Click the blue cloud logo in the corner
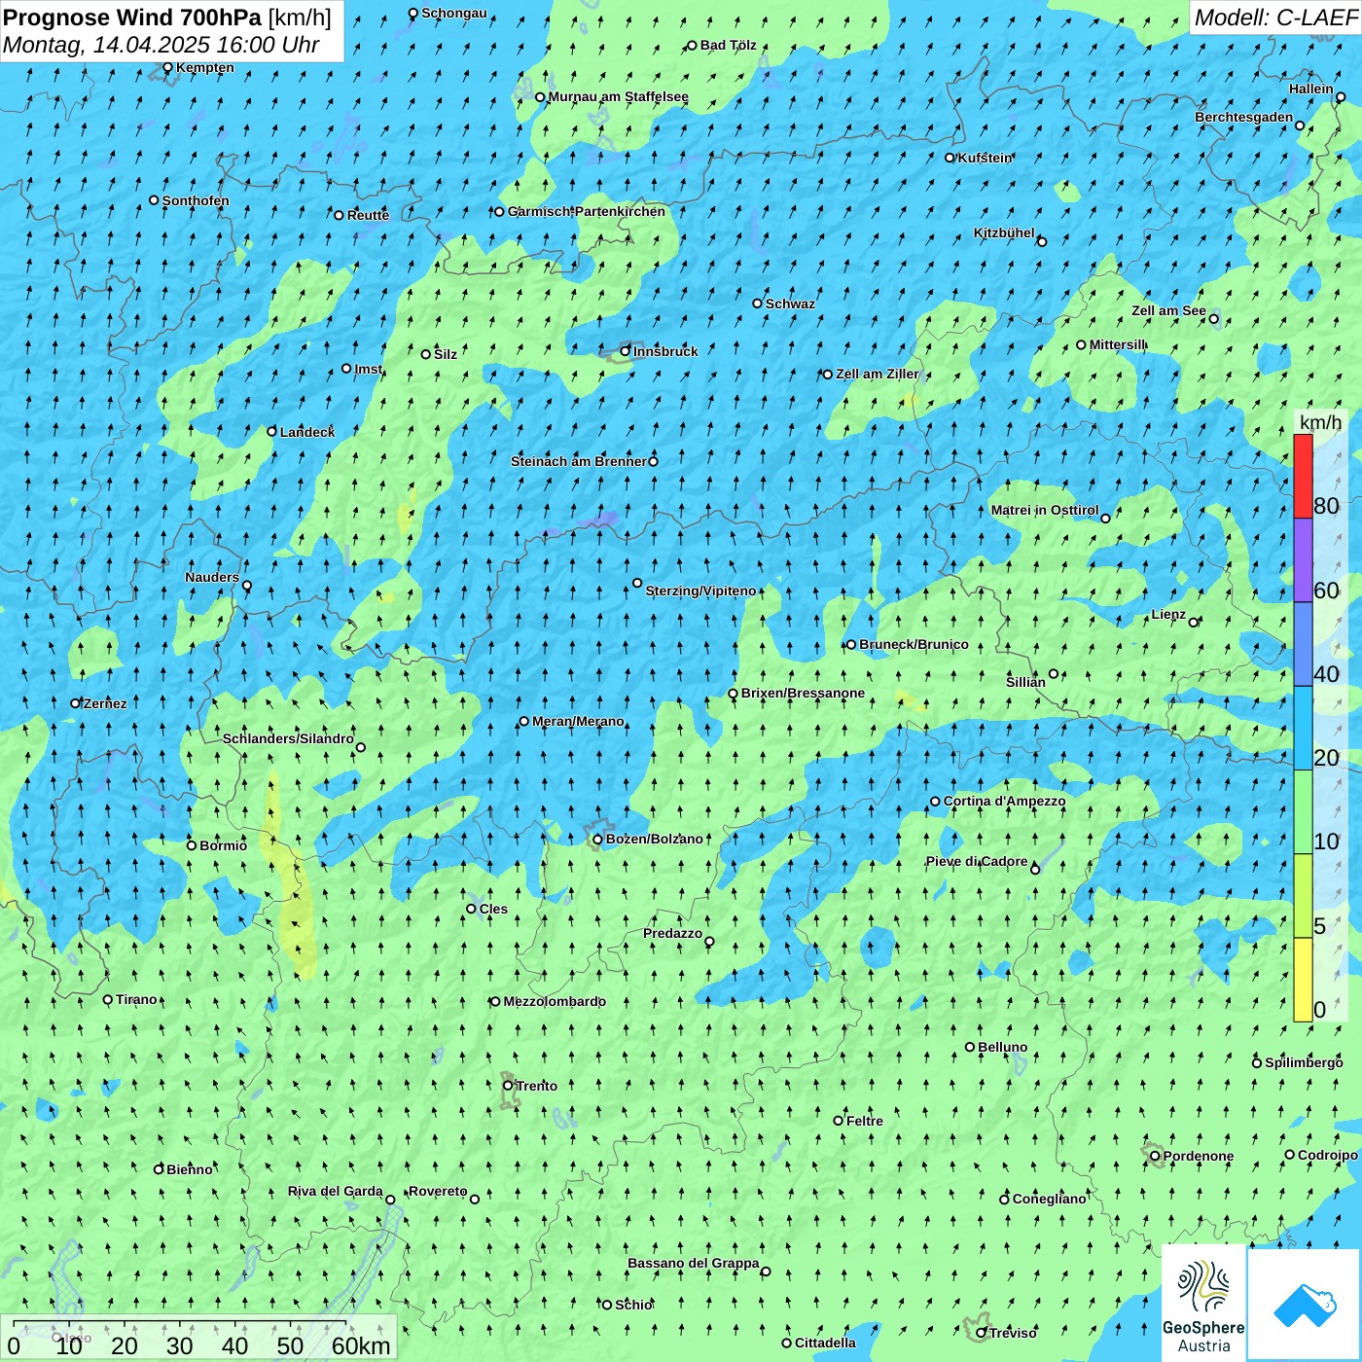This screenshot has height=1362, width=1362. 1304,1305
